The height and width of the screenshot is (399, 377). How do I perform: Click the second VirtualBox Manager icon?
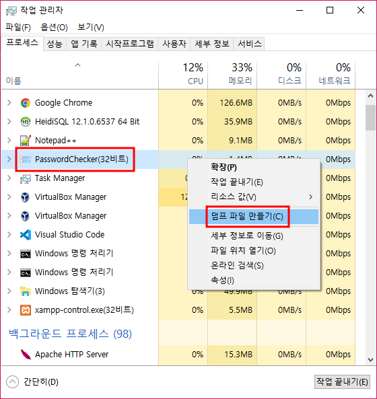25,216
